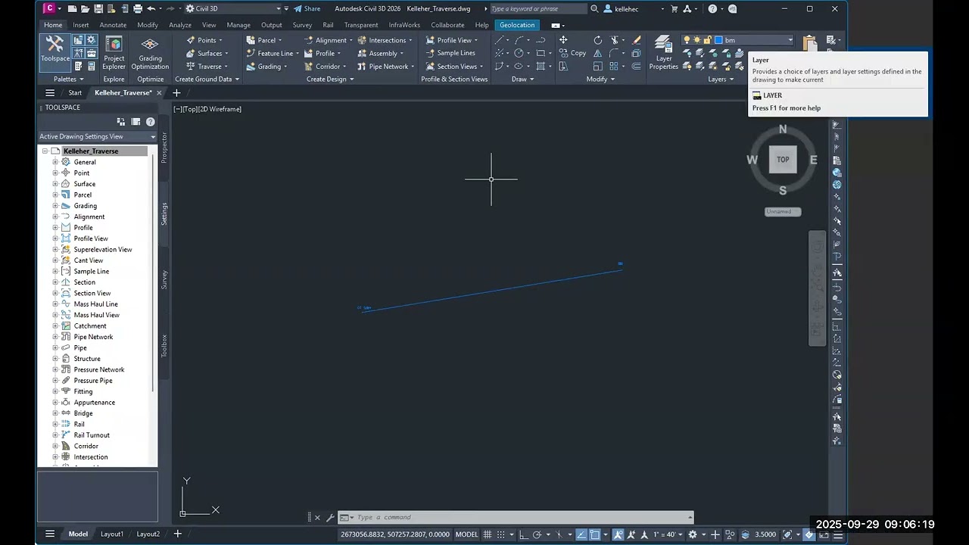The width and height of the screenshot is (969, 545).
Task: Expand Pipe Network node in tree
Action: pos(55,337)
